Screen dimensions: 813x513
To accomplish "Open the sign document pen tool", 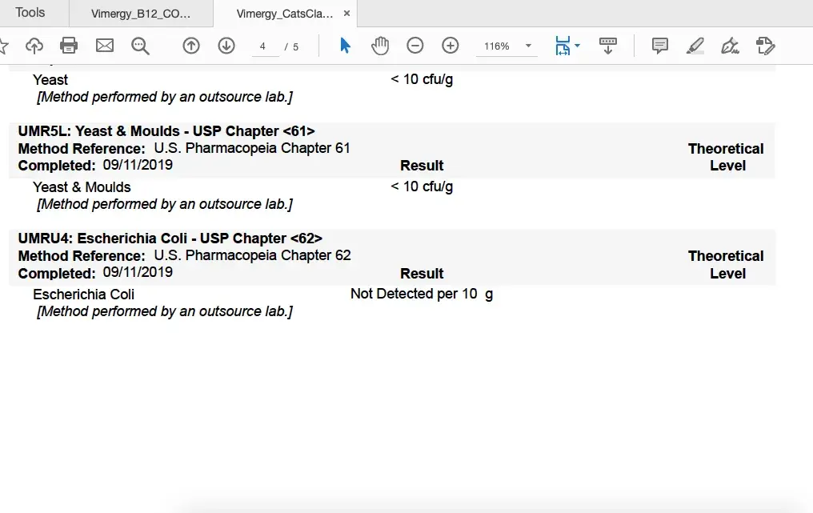I will click(730, 46).
